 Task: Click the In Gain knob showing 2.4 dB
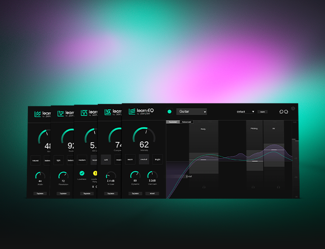[111, 176]
